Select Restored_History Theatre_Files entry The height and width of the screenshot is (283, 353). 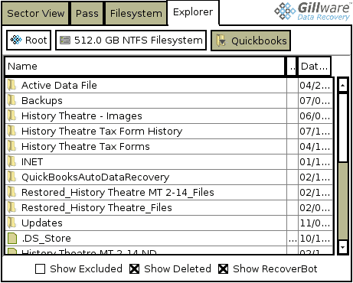(96, 208)
